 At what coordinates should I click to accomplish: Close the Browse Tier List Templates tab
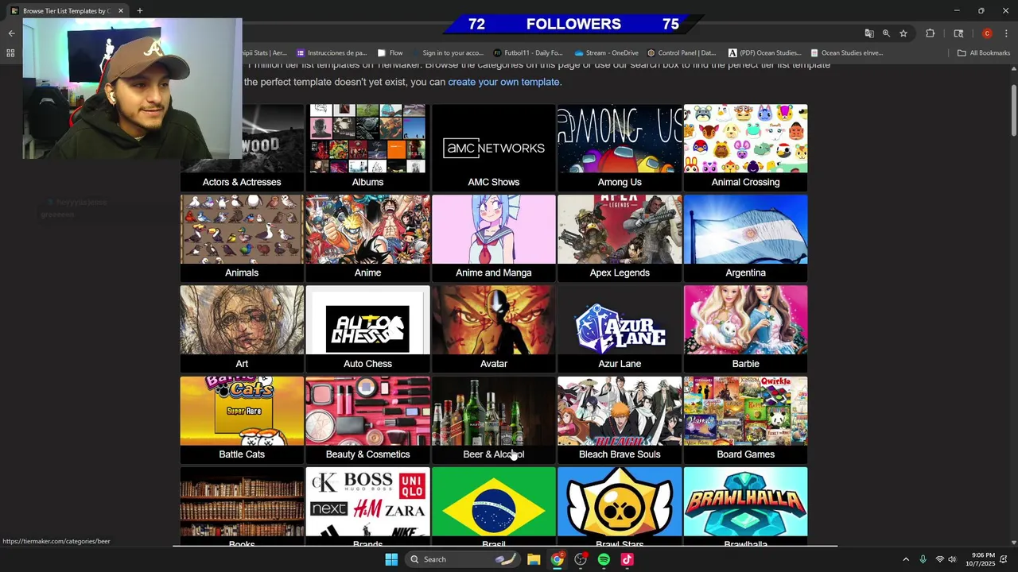tap(121, 11)
